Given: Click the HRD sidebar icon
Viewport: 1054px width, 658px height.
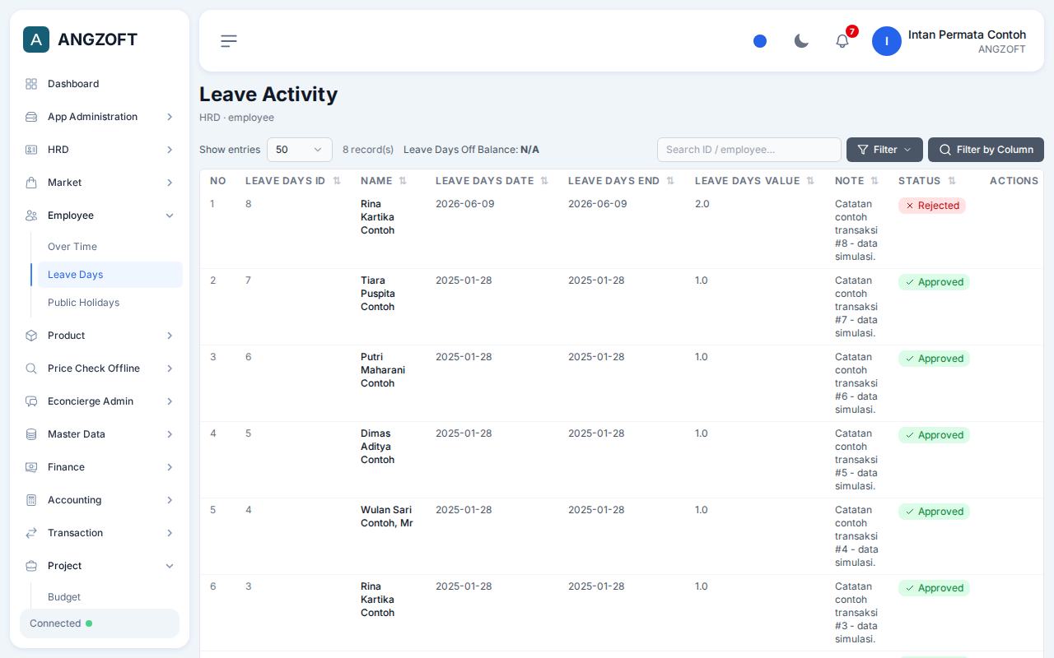Looking at the screenshot, I should pos(31,150).
